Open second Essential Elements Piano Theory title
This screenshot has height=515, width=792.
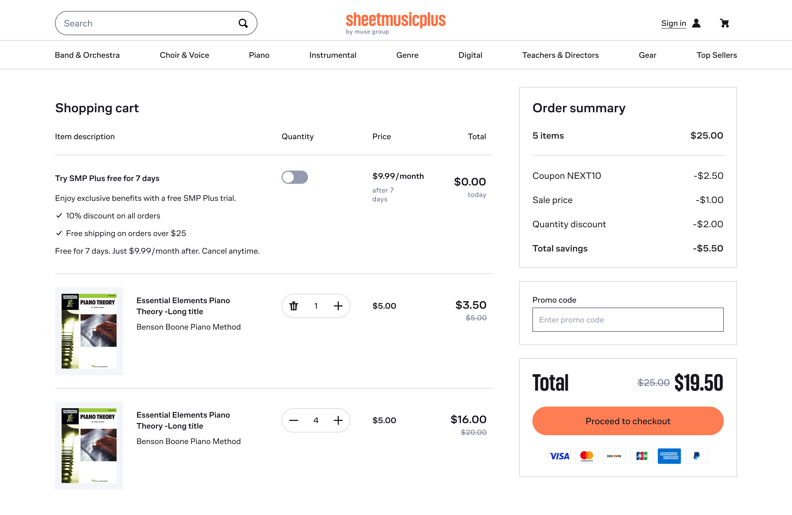pos(183,420)
